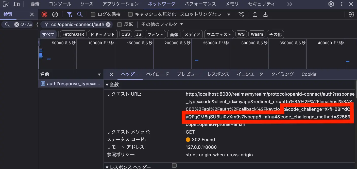The width and height of the screenshot is (357, 169).
Task: Enable the ログを保持 checkbox
Action: (93, 14)
